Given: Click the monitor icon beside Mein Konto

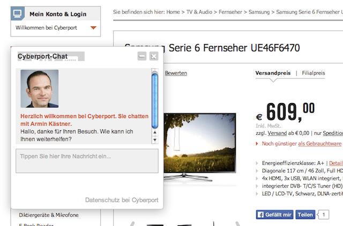Looking at the screenshot, I should click(x=18, y=14).
